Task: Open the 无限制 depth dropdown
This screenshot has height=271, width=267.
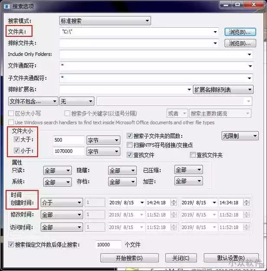Action: (240, 136)
